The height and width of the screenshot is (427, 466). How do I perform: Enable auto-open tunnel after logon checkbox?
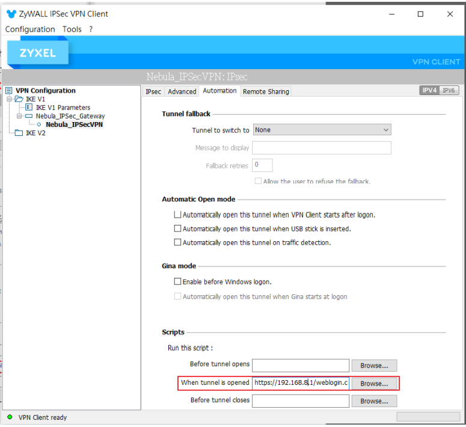coord(177,215)
